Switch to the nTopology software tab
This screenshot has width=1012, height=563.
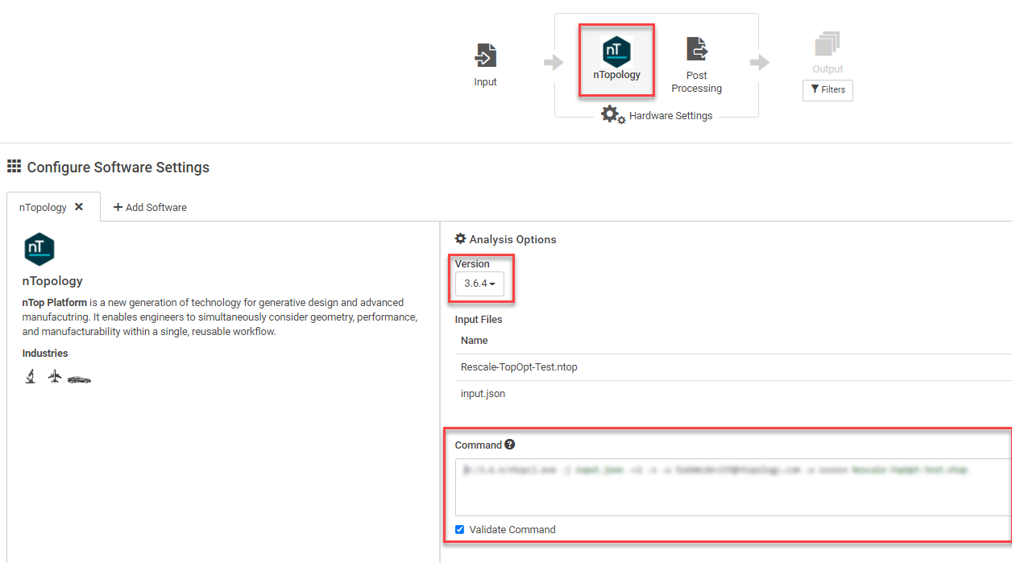tap(44, 207)
